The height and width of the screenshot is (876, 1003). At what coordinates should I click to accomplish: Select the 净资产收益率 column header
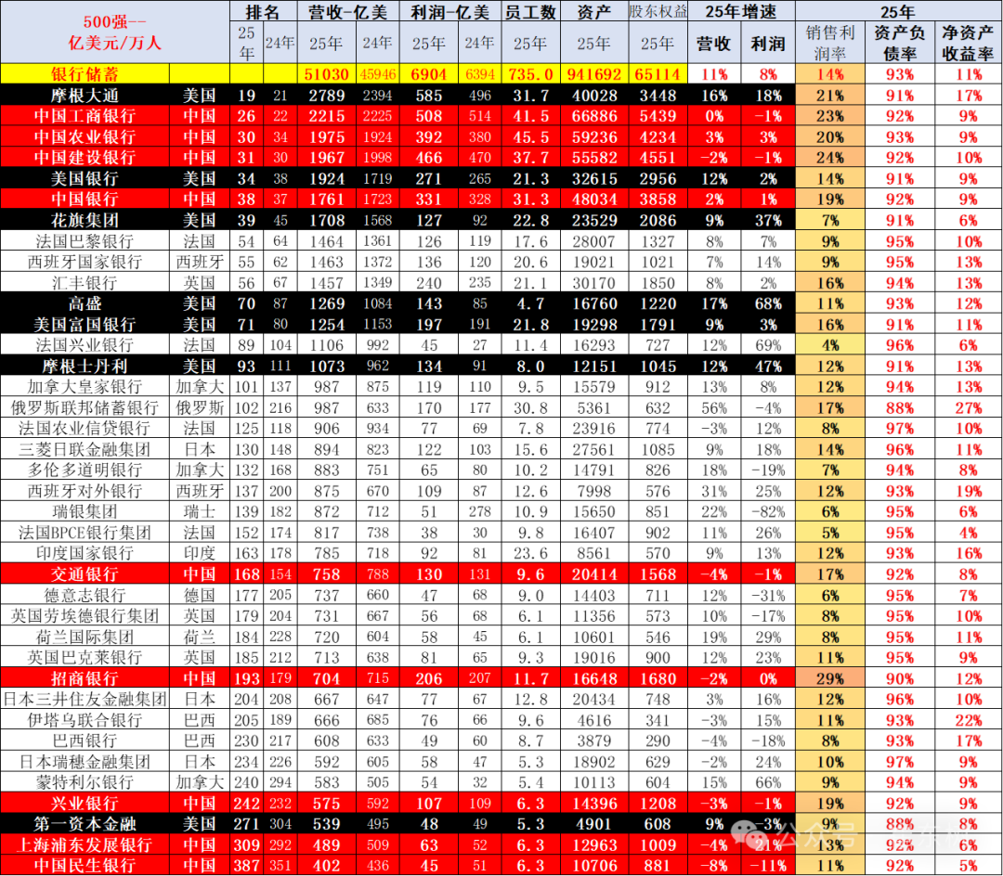point(969,44)
